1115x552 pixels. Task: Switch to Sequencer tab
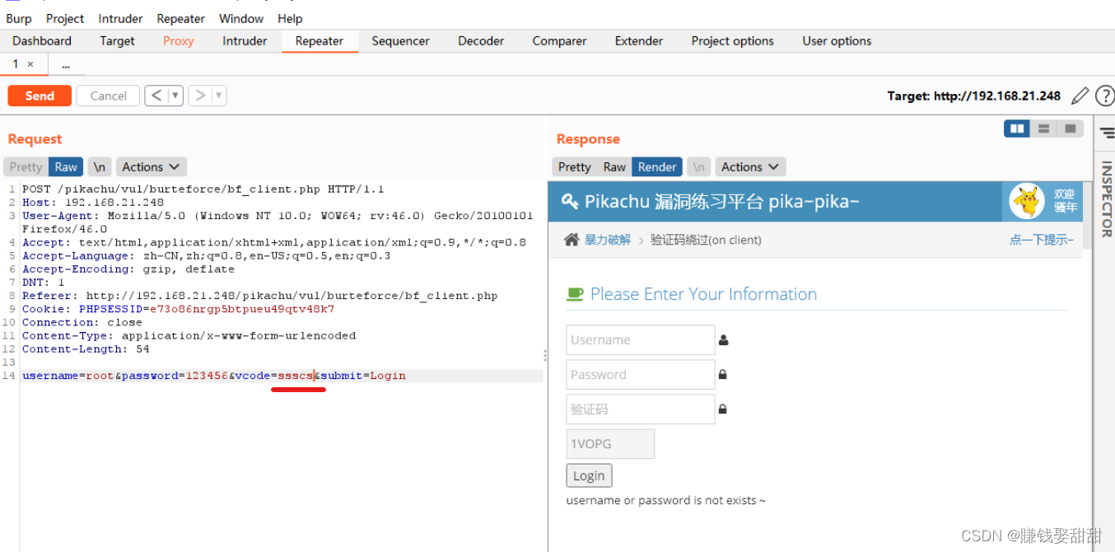(400, 40)
